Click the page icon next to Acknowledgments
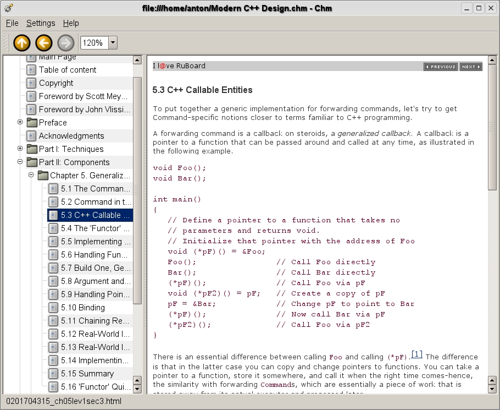 click(x=31, y=136)
